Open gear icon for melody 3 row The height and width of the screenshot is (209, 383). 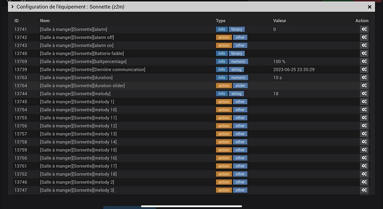364,190
